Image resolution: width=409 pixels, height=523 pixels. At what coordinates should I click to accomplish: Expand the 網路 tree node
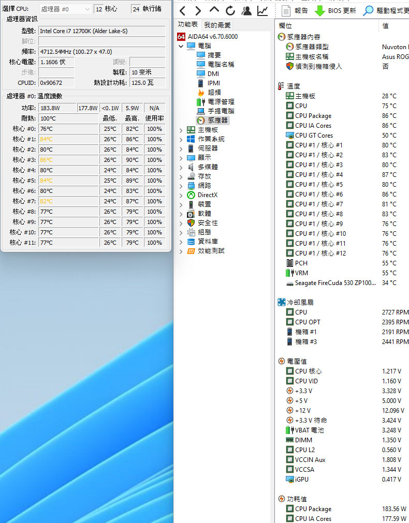click(181, 186)
